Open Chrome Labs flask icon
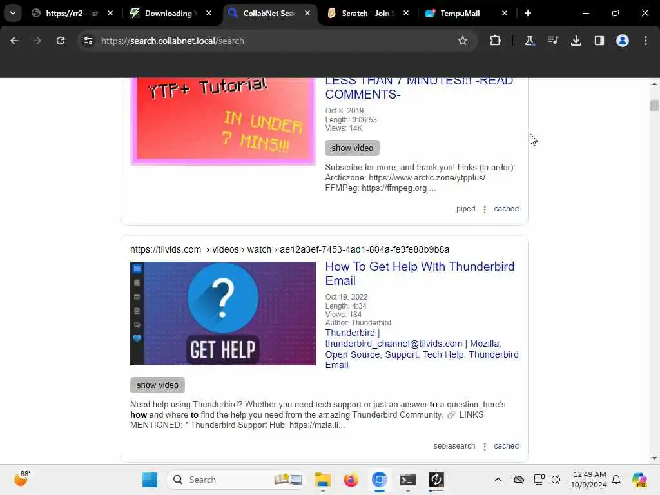 coord(529,41)
